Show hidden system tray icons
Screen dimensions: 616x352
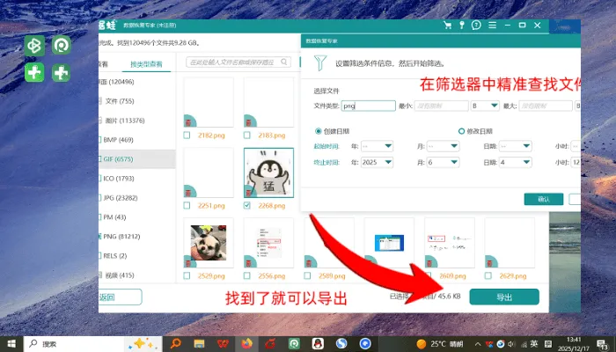coord(478,345)
